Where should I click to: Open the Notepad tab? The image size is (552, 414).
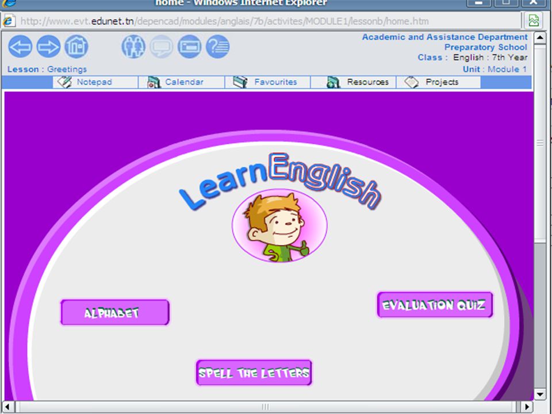tap(95, 82)
